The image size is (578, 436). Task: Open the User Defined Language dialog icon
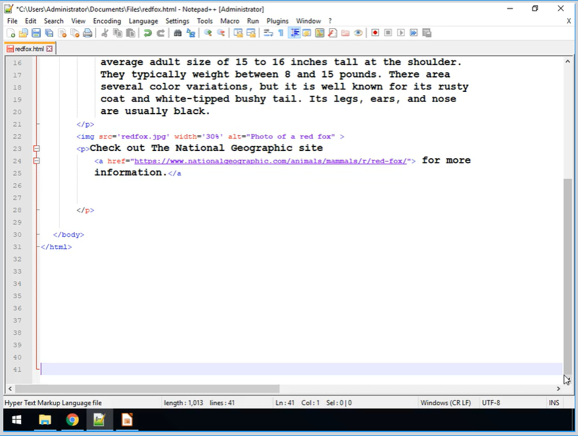[306, 33]
